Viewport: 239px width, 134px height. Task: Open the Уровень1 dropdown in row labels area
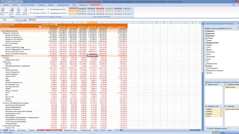click(x=221, y=109)
